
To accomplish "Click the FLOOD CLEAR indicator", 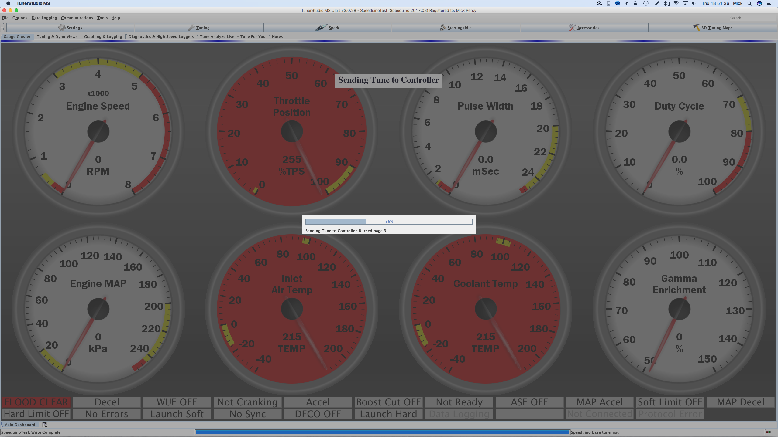I will tap(36, 402).
